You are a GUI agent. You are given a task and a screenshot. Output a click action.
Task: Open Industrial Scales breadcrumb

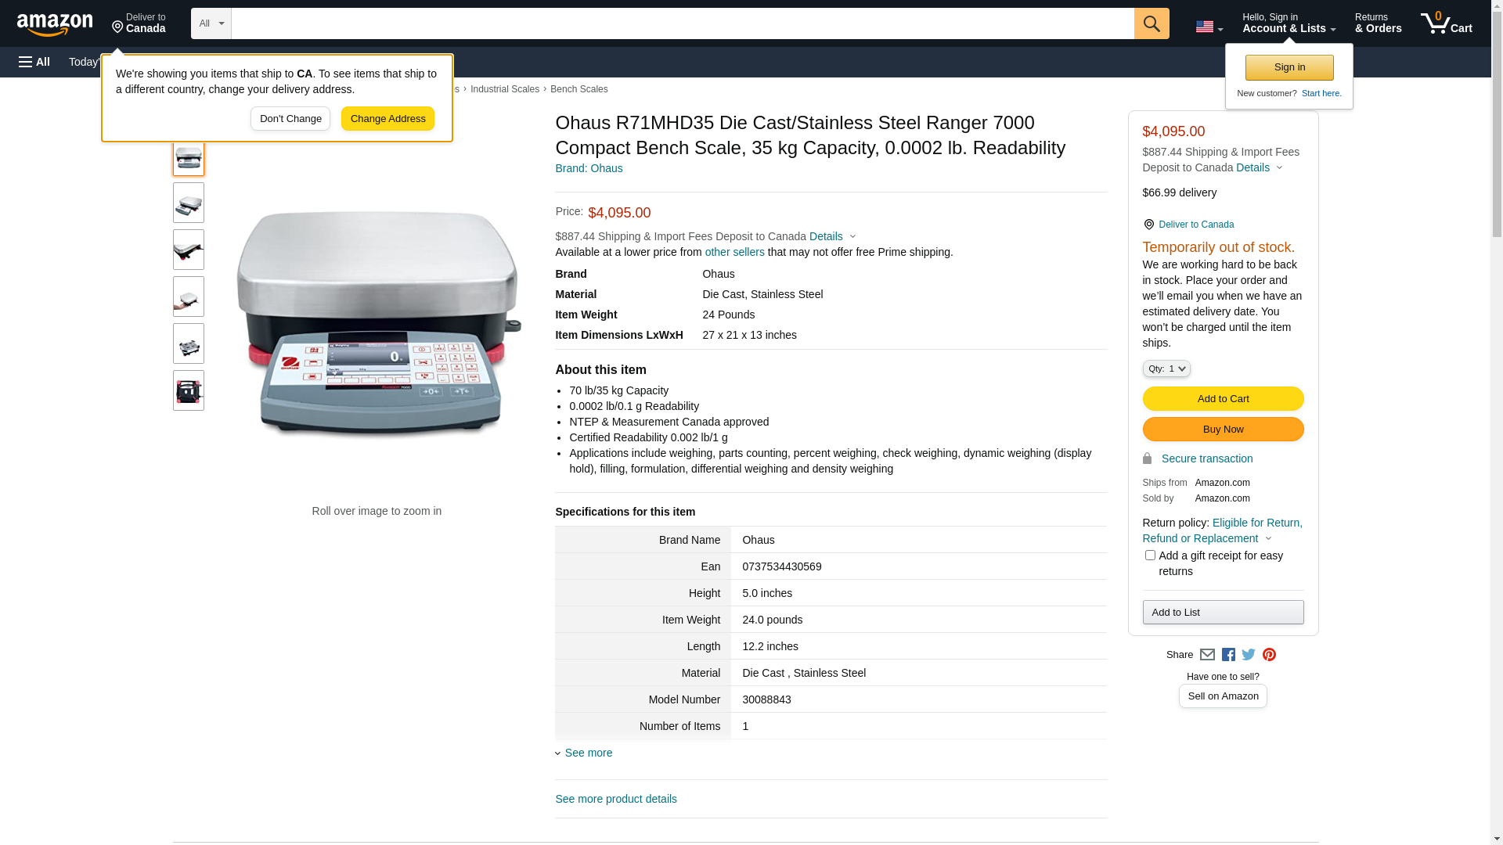(504, 89)
